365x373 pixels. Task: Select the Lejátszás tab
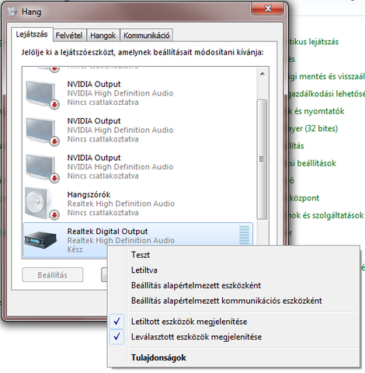pyautogui.click(x=32, y=34)
